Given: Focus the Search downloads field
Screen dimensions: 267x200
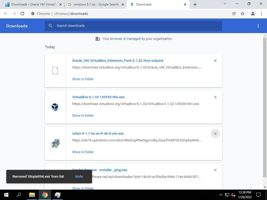Looking at the screenshot, I should coord(133,26).
